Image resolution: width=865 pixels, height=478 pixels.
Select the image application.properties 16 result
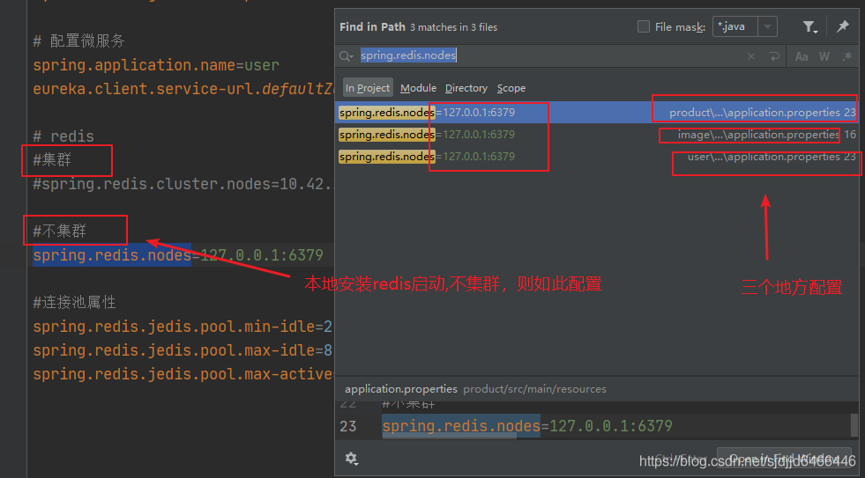[597, 135]
